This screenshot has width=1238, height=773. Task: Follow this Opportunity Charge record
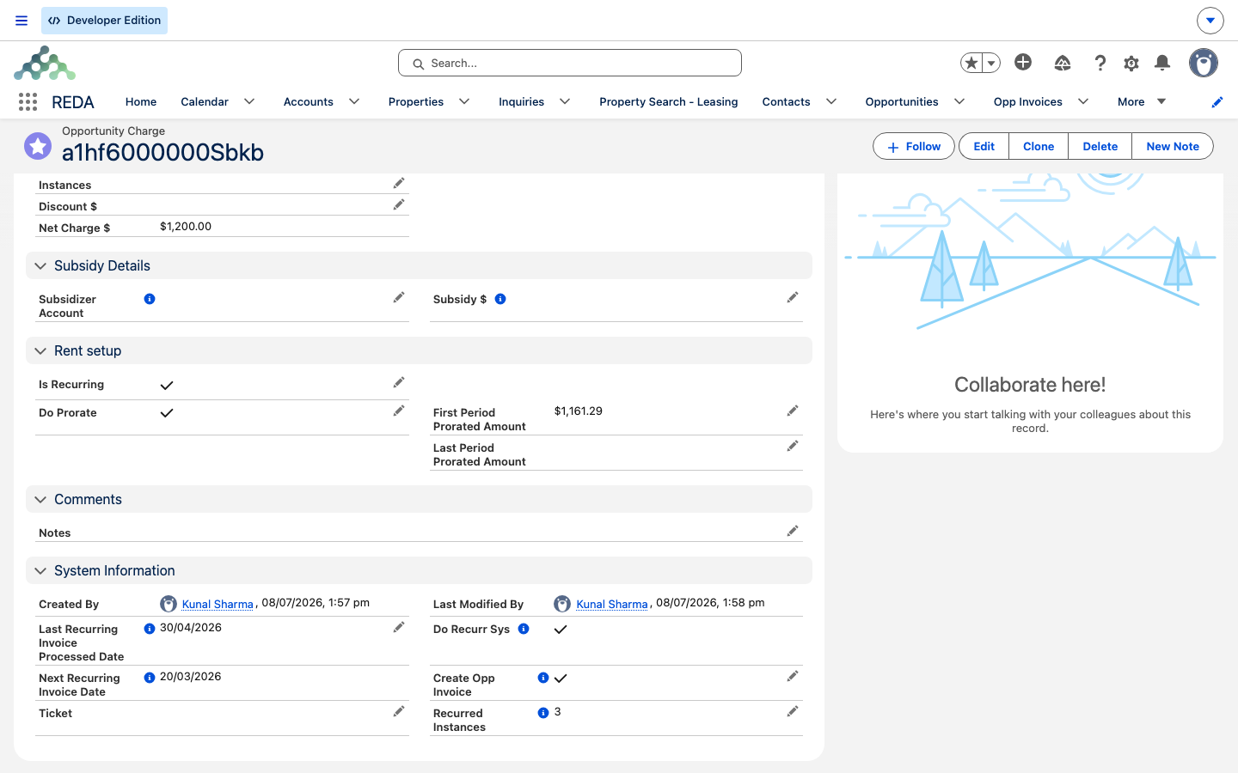[914, 146]
